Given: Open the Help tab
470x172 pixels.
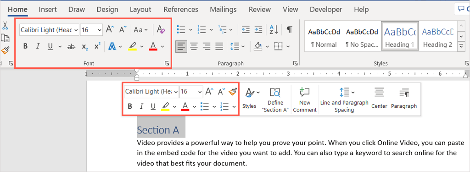Looking at the screenshot, I should click(361, 9).
